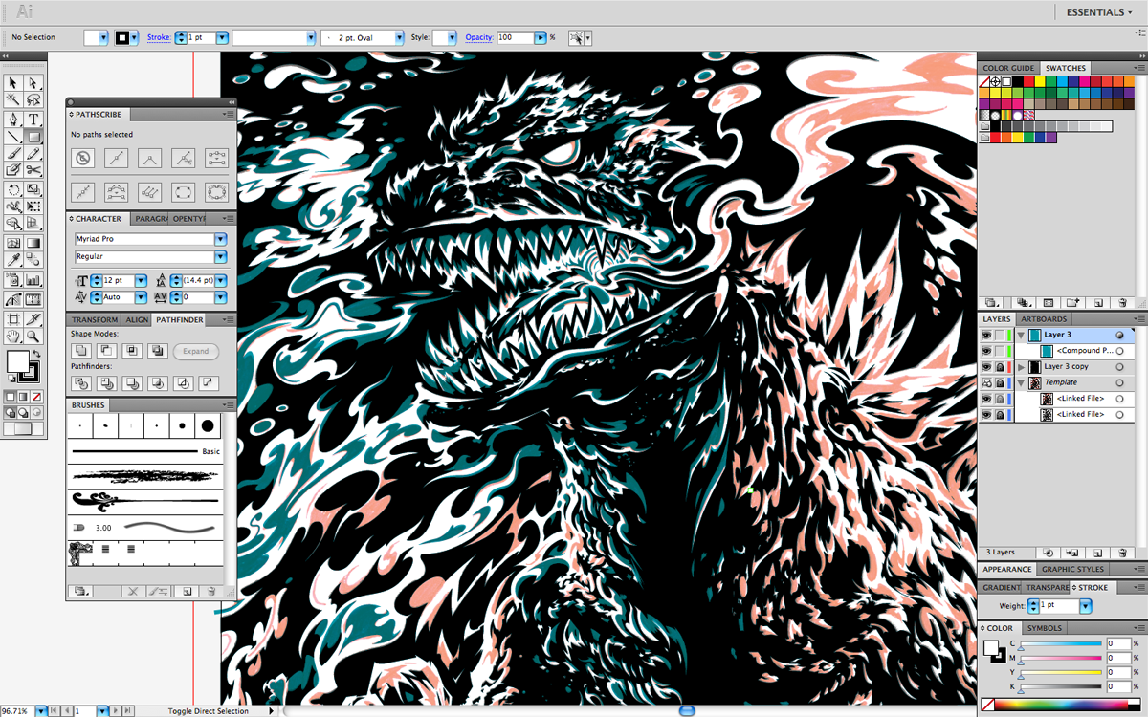Viewport: 1148px width, 717px height.
Task: Switch to the Color Guide tab
Action: click(x=1008, y=68)
